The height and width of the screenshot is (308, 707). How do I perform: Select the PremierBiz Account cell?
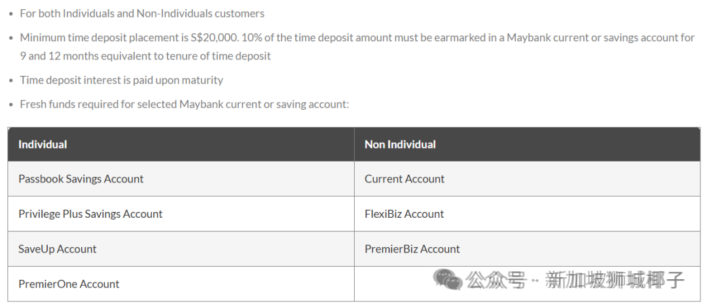click(x=412, y=249)
